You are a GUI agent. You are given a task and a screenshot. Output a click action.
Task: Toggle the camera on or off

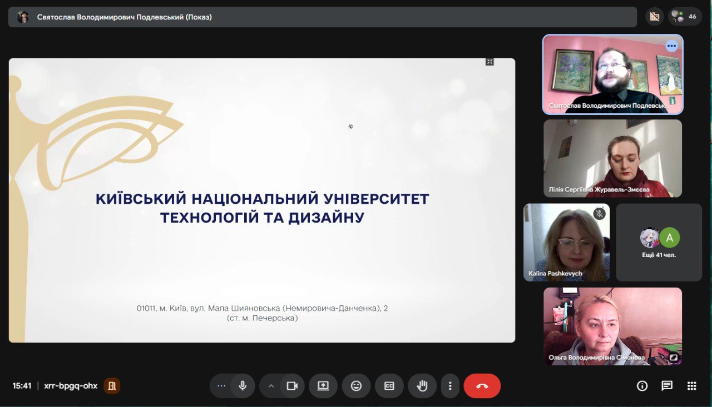click(x=292, y=386)
